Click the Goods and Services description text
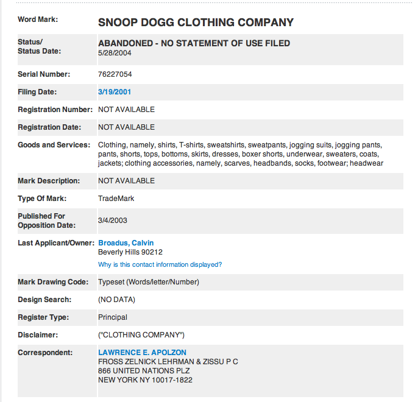This screenshot has width=418, height=402. pyautogui.click(x=240, y=154)
